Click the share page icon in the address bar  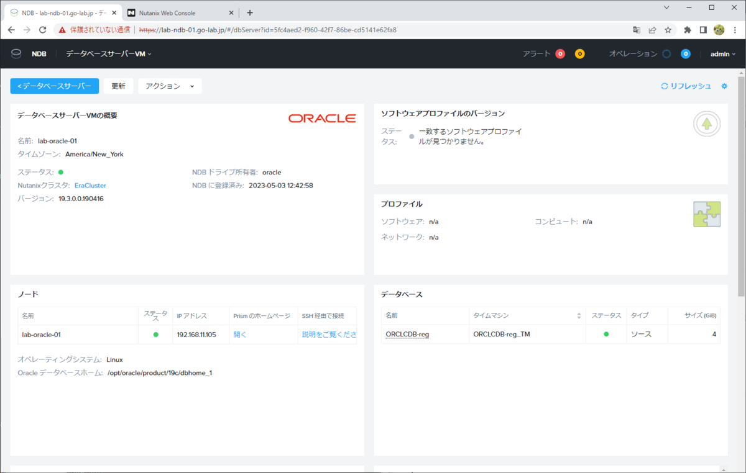652,29
